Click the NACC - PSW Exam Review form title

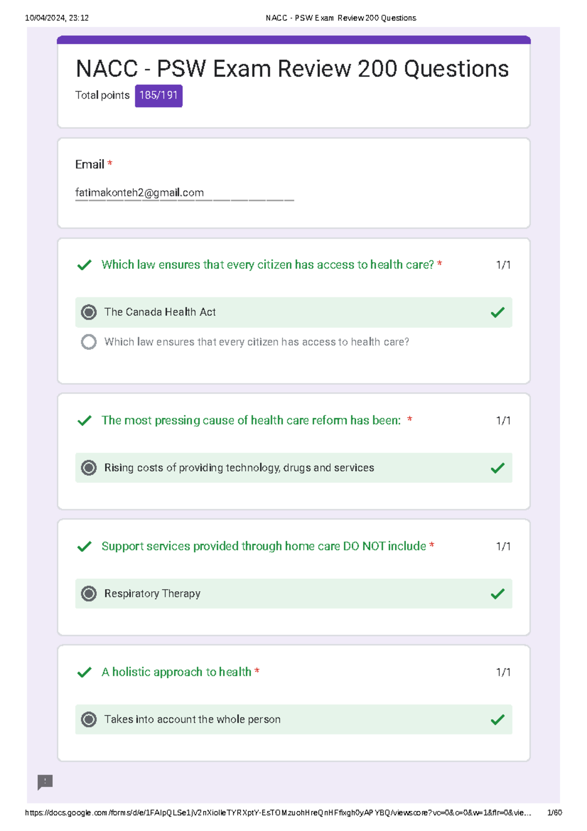pyautogui.click(x=292, y=69)
